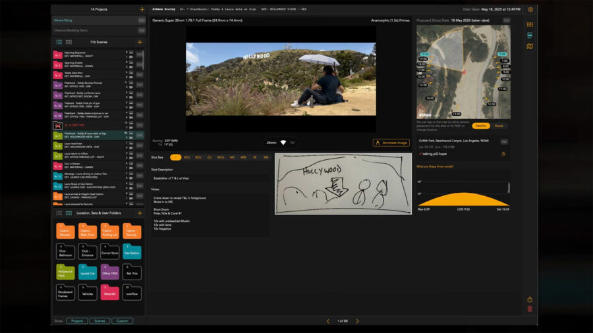Open the Casino Security folder

click(132, 232)
